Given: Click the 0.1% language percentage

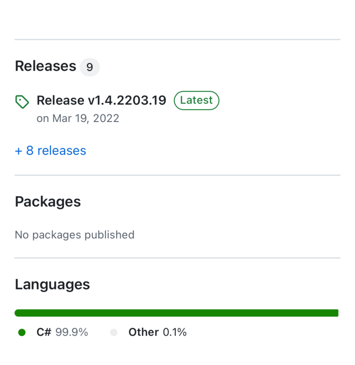Looking at the screenshot, I should pos(175,332).
